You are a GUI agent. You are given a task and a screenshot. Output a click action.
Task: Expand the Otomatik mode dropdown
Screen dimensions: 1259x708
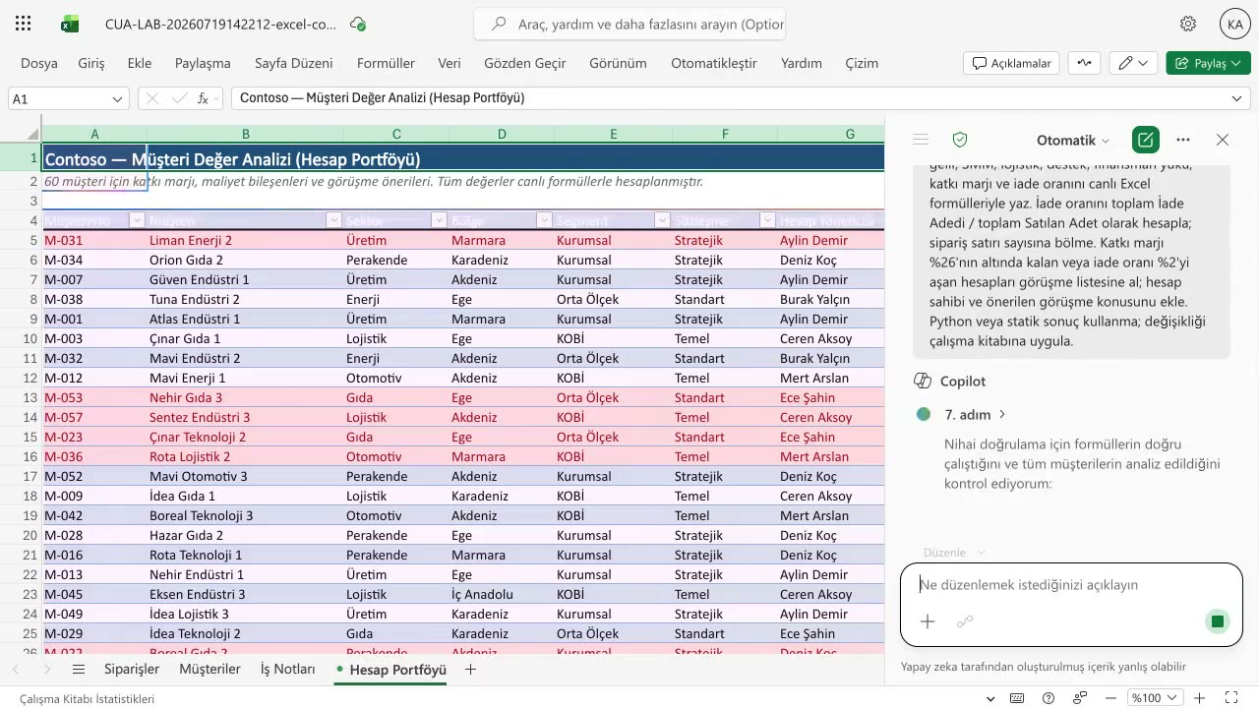click(x=1073, y=141)
